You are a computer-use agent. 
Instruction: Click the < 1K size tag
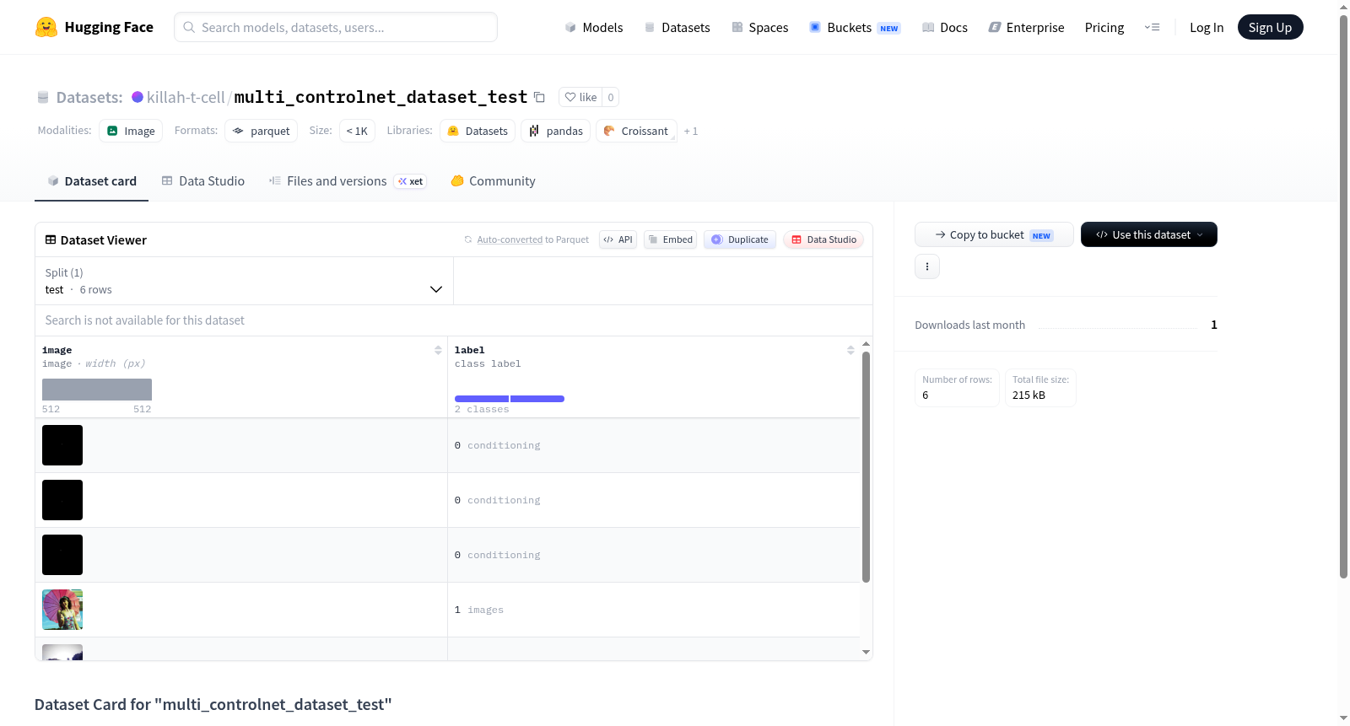coord(357,131)
